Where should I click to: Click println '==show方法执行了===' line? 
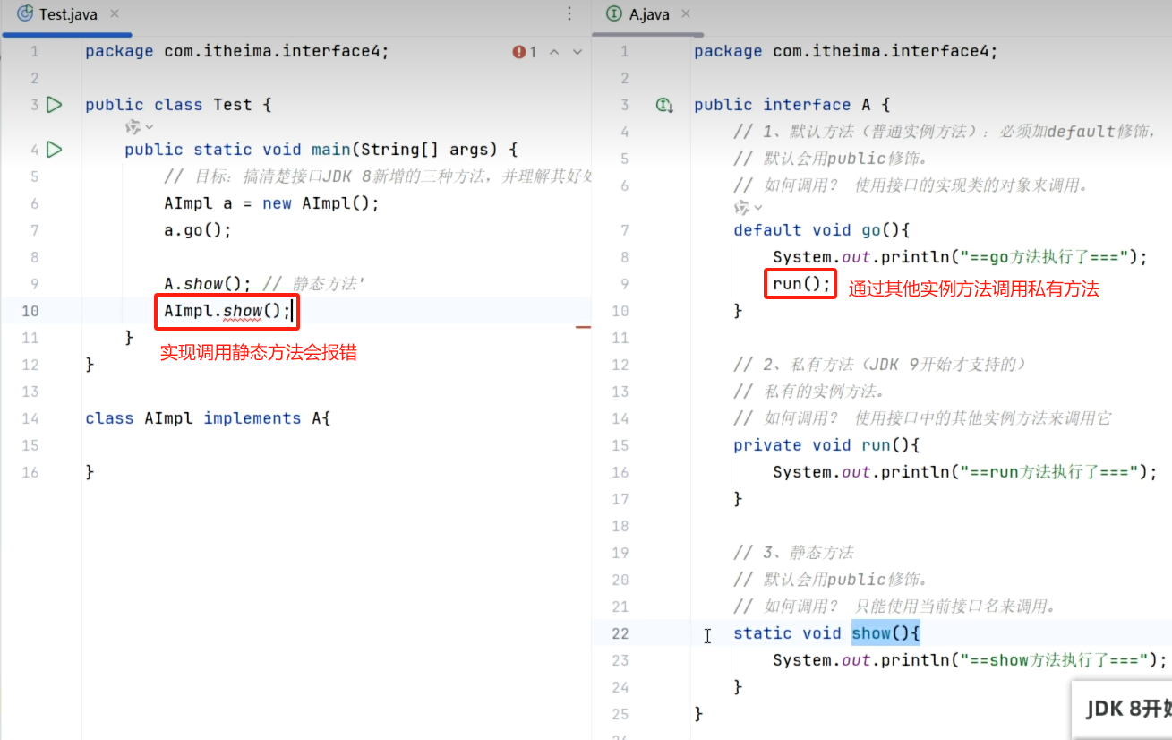pyautogui.click(x=971, y=660)
